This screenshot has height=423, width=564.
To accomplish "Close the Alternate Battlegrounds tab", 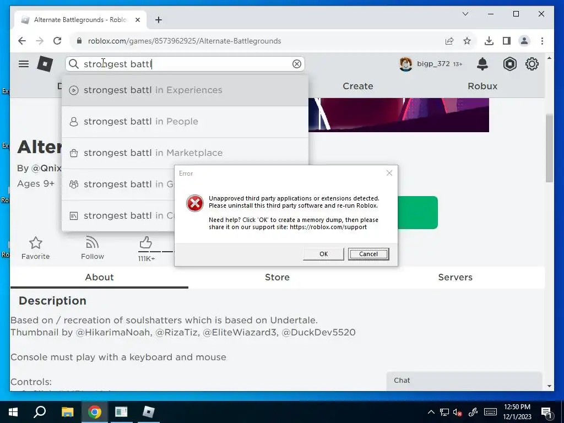I will [x=137, y=20].
